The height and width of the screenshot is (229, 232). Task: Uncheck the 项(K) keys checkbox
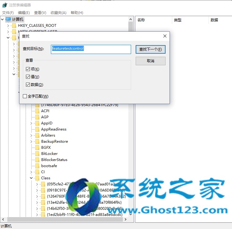point(28,69)
